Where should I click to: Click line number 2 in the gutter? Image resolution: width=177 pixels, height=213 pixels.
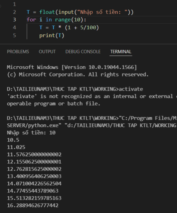(x=15, y=12)
